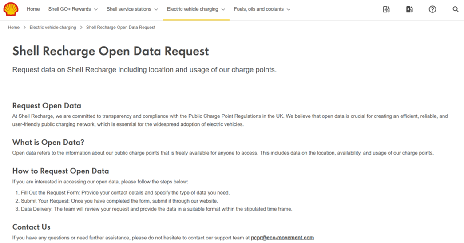Go to Home in the top navigation bar

33,9
